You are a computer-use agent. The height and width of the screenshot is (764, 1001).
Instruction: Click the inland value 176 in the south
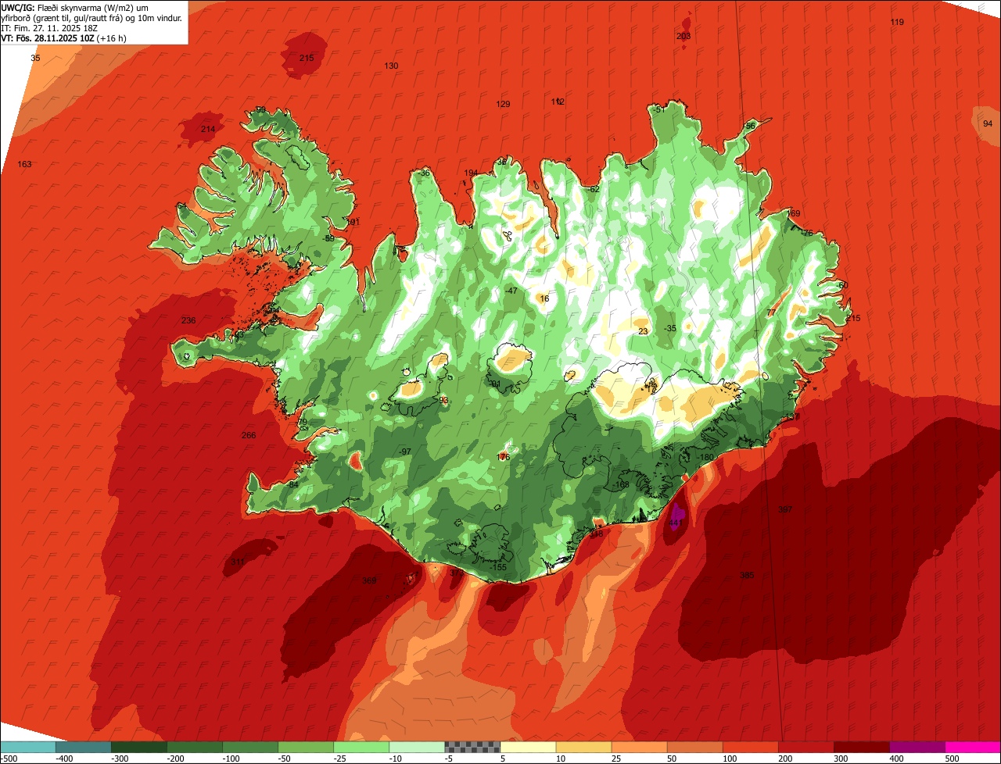[x=504, y=457]
